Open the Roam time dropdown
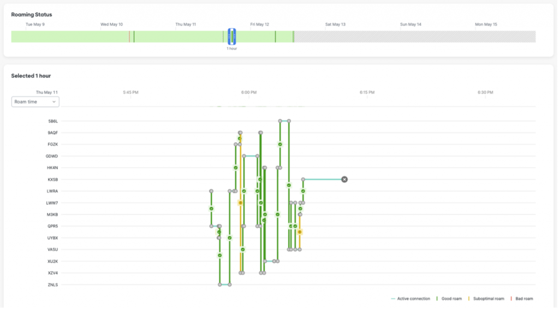 click(x=35, y=102)
